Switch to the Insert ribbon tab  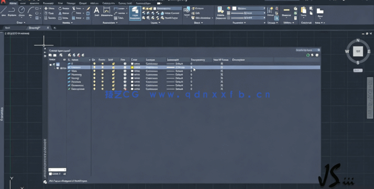[x=23, y=3]
